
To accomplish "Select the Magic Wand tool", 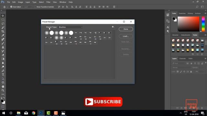I will point(3,27).
